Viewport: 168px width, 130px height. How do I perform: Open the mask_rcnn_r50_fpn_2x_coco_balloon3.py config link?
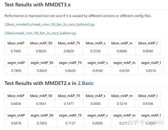point(53,25)
